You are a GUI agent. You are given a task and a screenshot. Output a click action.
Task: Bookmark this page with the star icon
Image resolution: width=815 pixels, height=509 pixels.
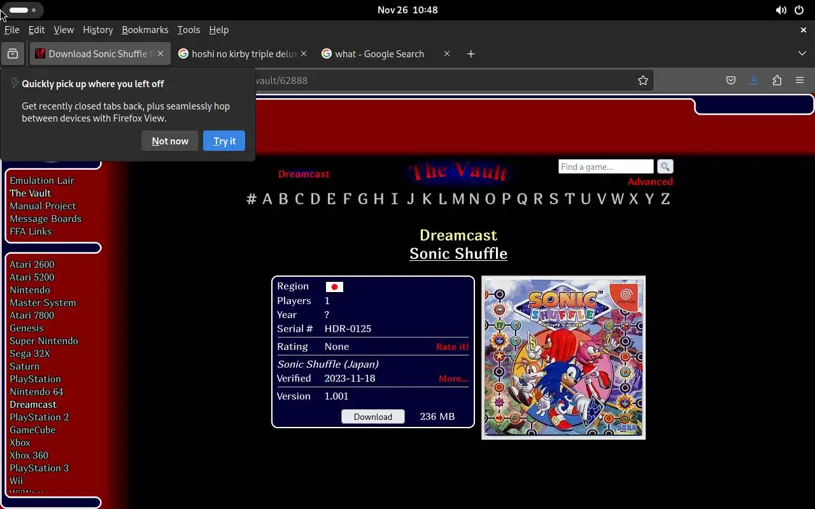643,80
